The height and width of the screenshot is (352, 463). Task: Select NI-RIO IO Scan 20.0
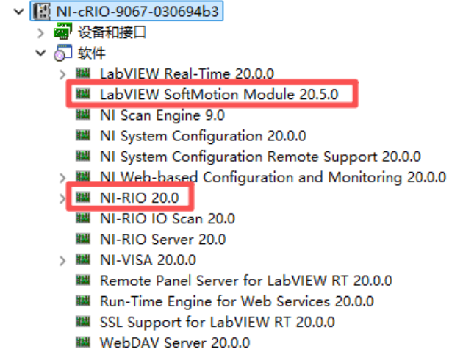point(167,218)
